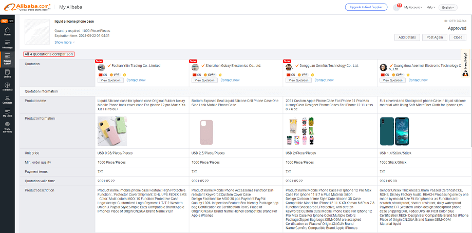Image resolution: width=472 pixels, height=233 pixels.
Task: Contact now Guangzhou Aoermei Electronic
Action: click(x=418, y=80)
